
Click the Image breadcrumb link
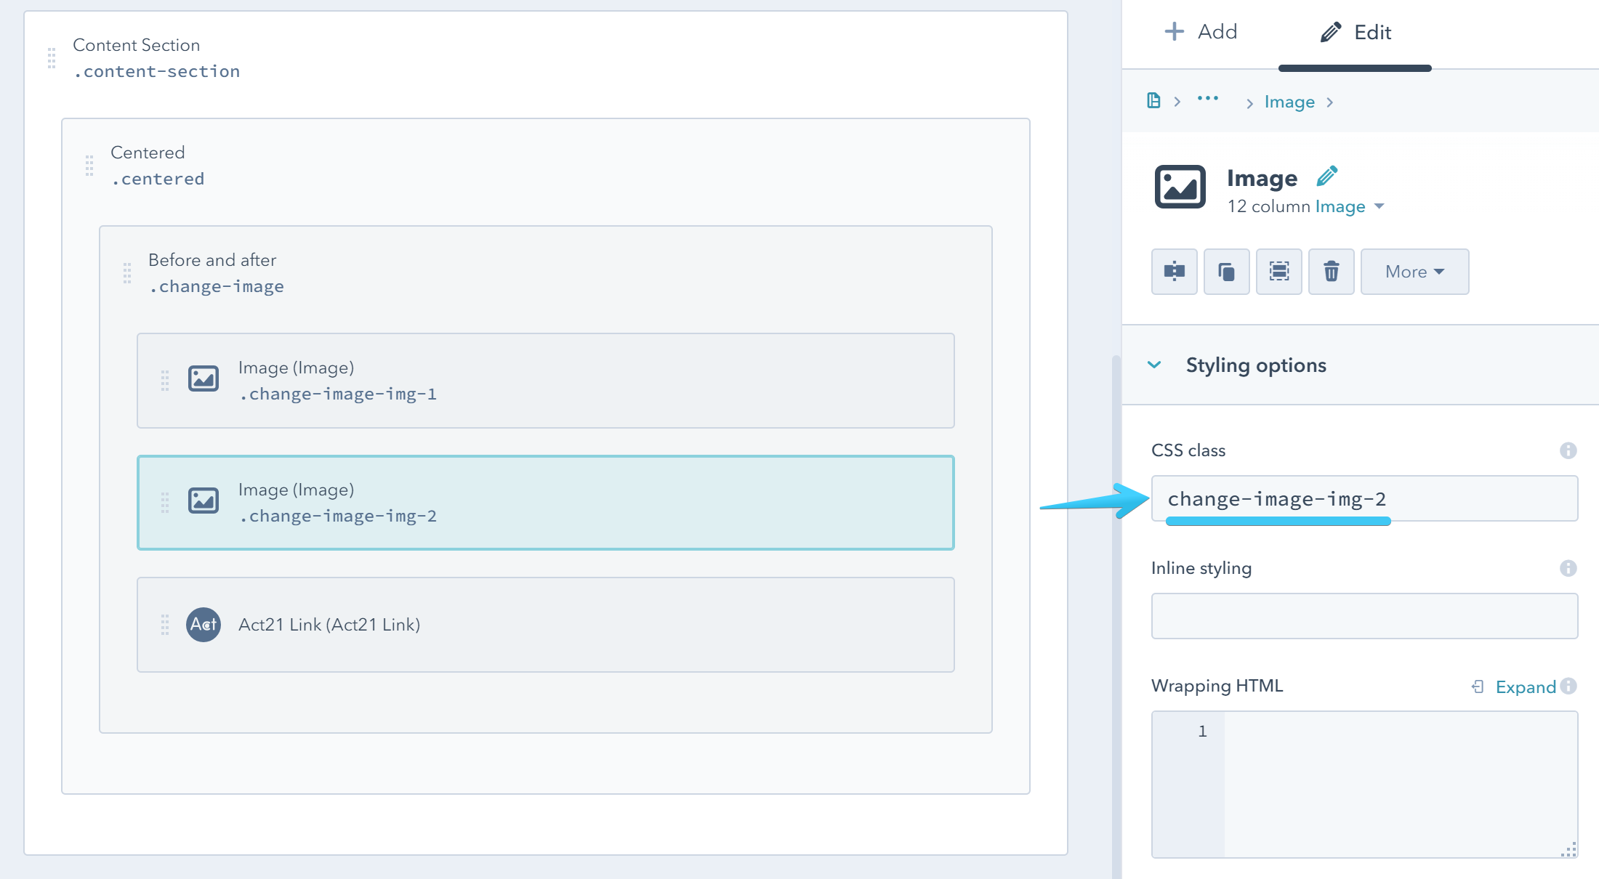coord(1289,101)
